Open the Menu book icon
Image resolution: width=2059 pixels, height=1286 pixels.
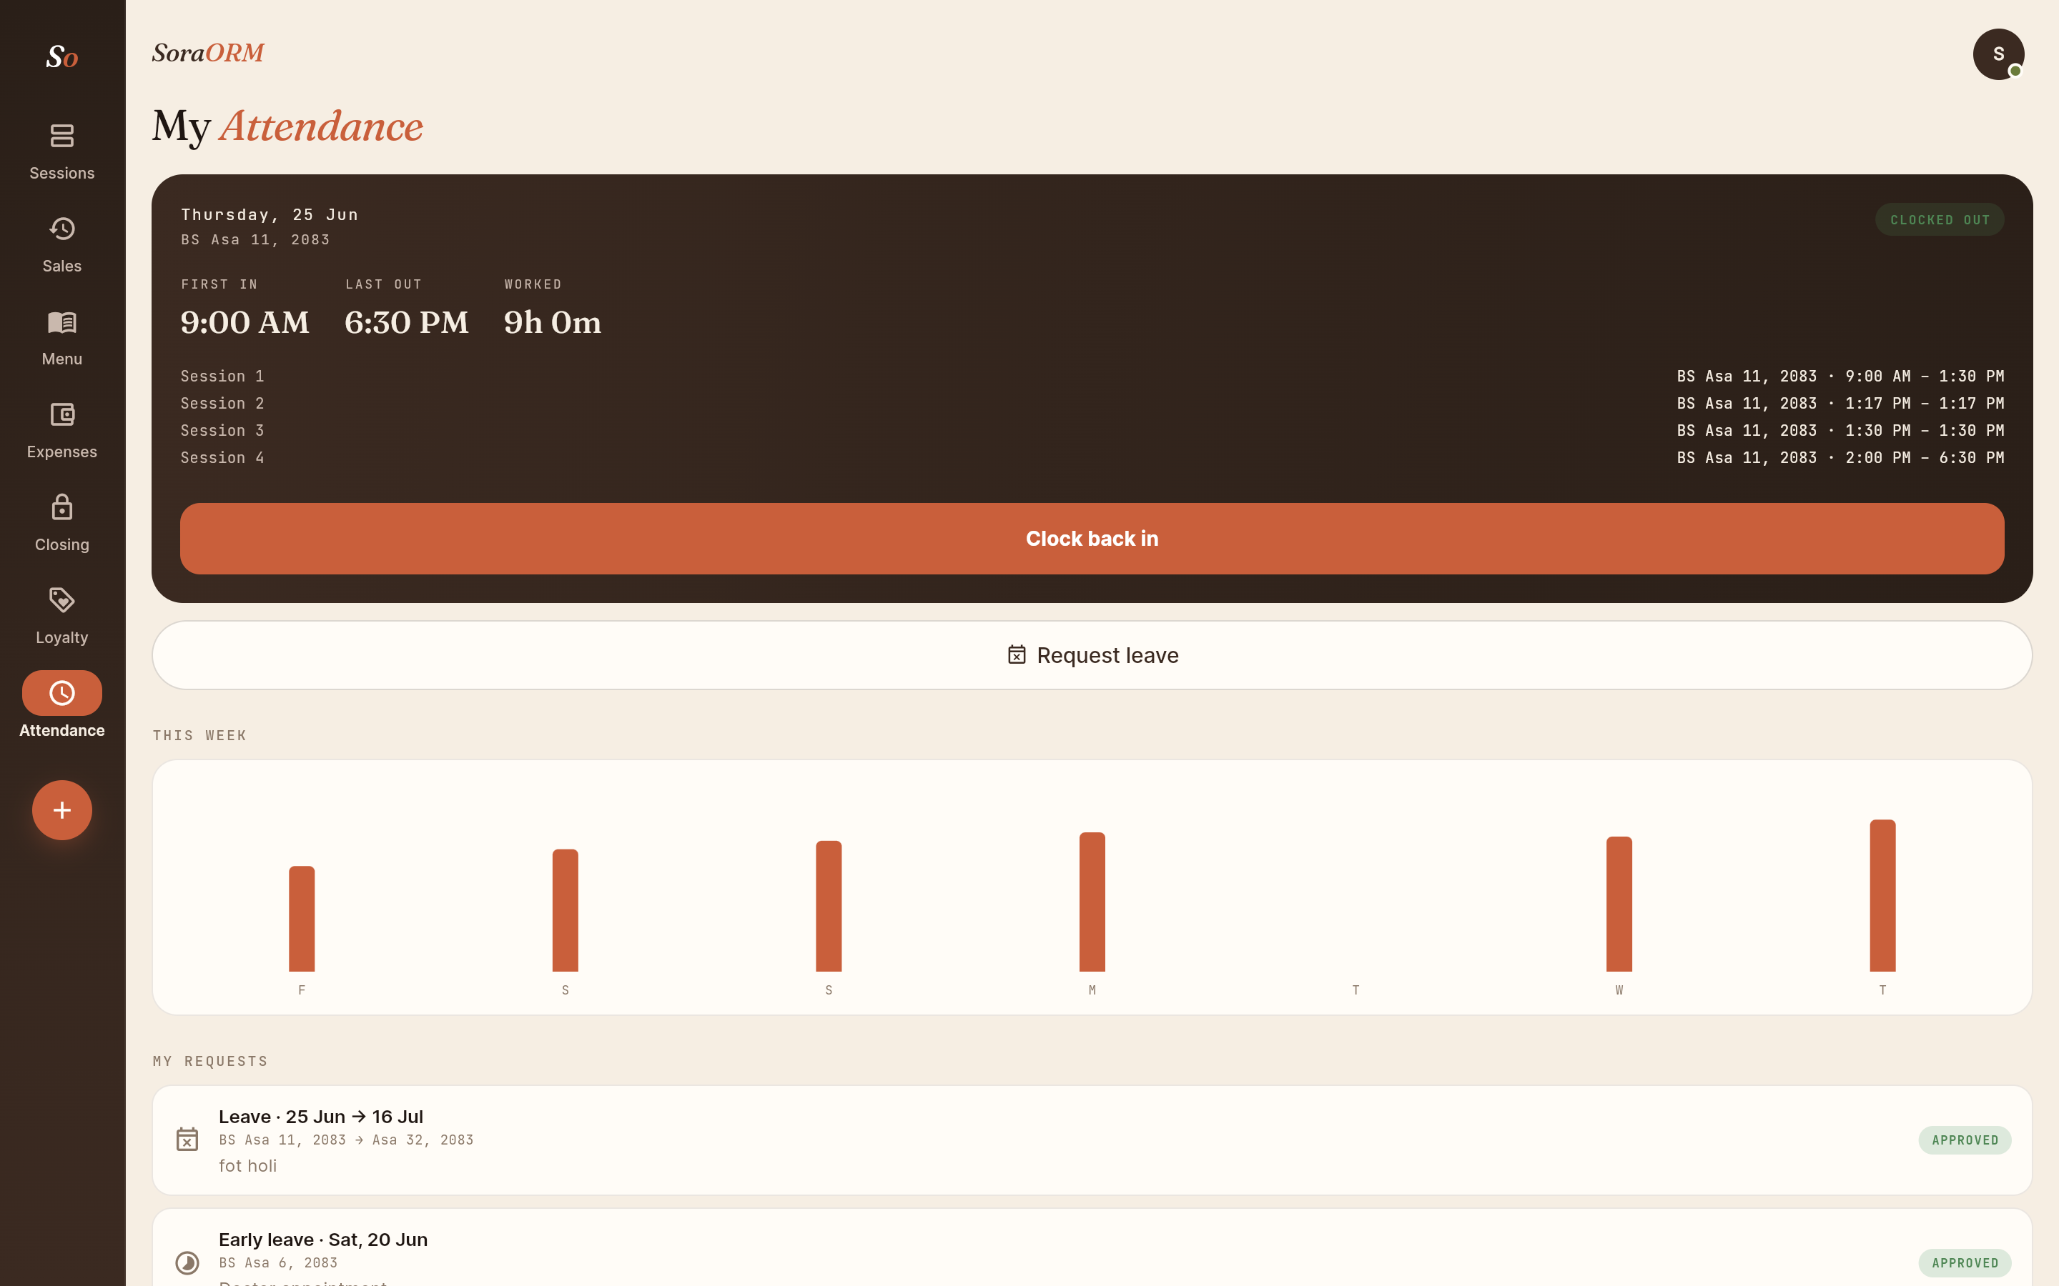62,321
